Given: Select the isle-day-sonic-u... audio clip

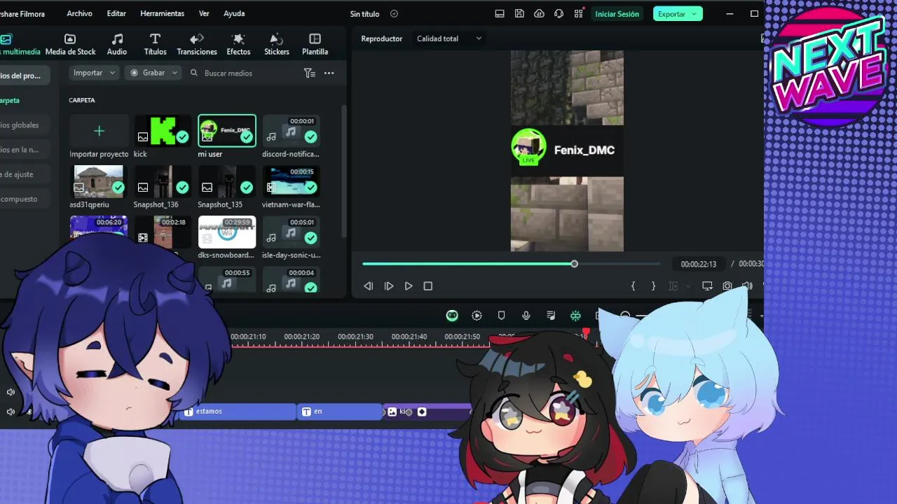Looking at the screenshot, I should pyautogui.click(x=292, y=232).
